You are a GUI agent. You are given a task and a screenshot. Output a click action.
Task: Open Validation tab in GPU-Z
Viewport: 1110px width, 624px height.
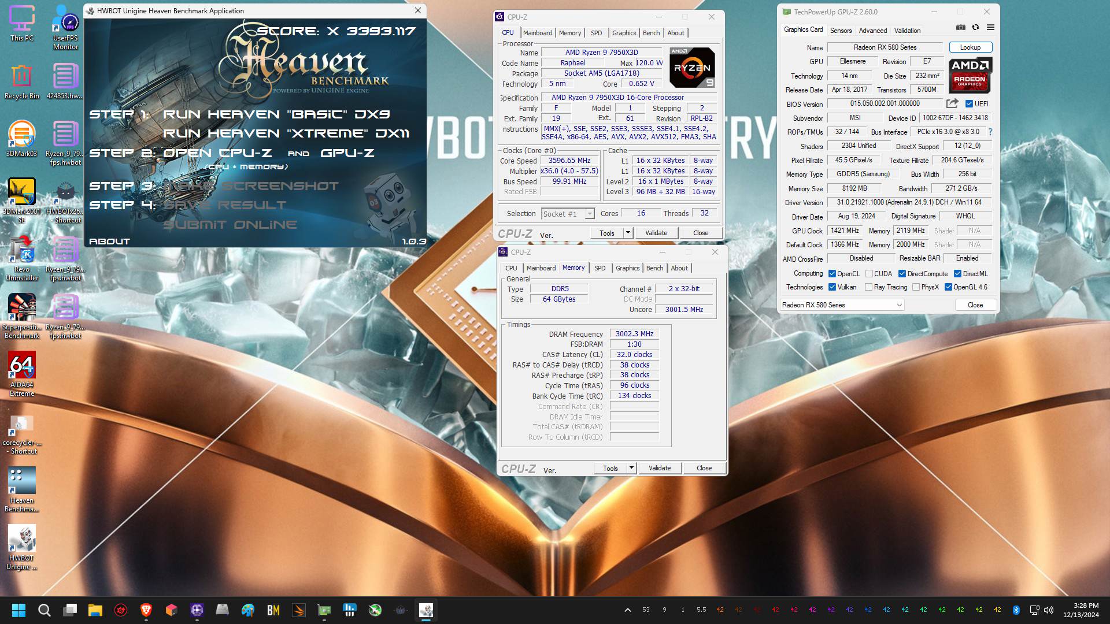(907, 31)
